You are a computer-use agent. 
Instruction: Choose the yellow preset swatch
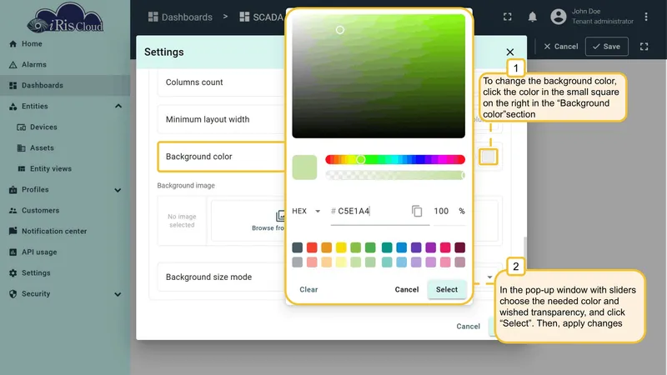[x=341, y=247]
